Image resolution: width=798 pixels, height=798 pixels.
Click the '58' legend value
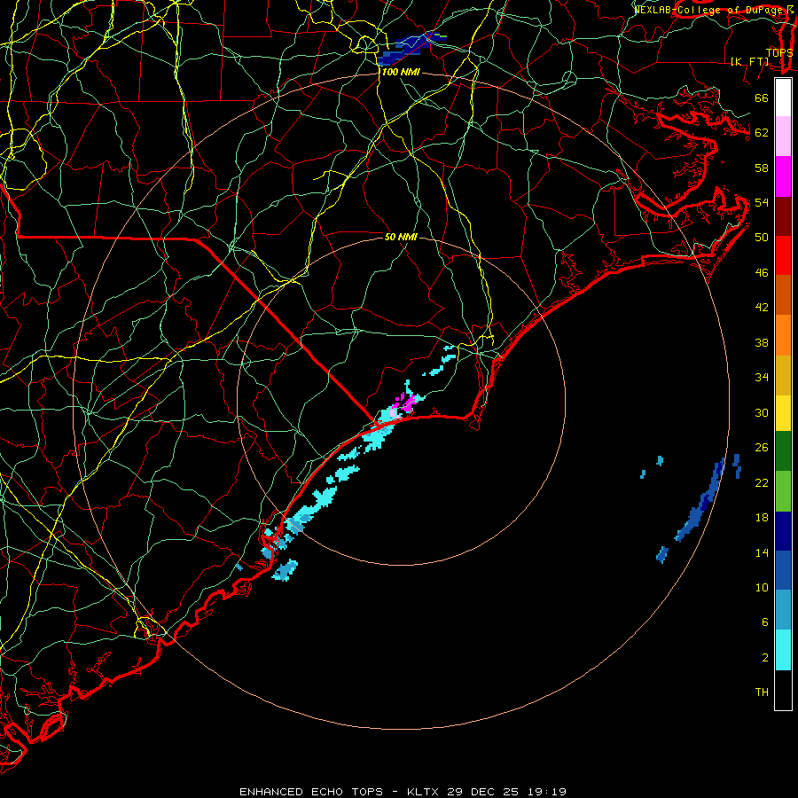point(762,168)
